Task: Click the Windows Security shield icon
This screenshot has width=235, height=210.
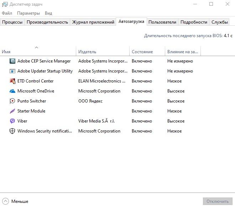Action: (x=12, y=131)
